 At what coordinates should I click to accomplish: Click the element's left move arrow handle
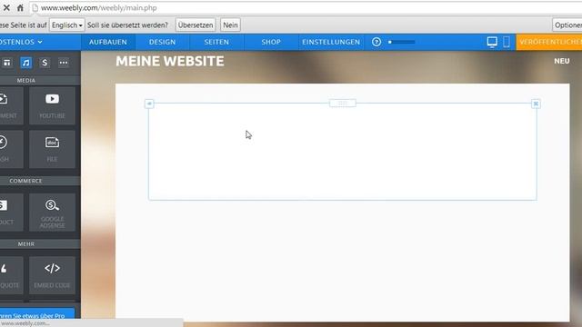click(x=149, y=104)
